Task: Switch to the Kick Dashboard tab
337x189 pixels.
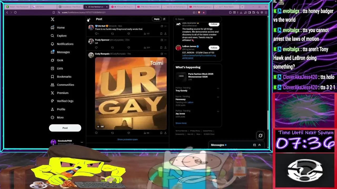Action: (17, 7)
